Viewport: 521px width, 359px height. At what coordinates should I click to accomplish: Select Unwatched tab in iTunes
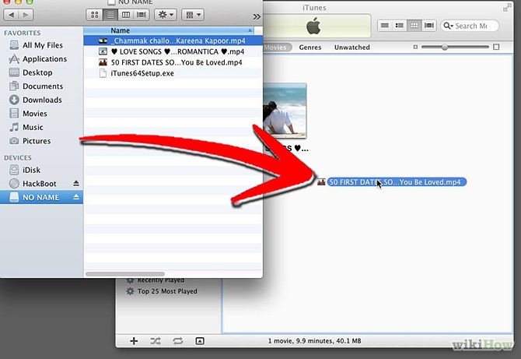pos(352,48)
